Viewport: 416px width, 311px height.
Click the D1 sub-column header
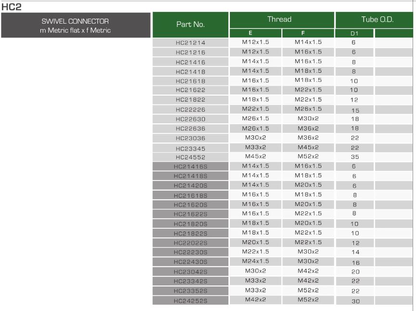point(354,33)
